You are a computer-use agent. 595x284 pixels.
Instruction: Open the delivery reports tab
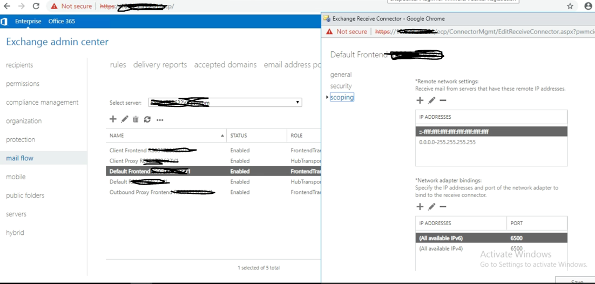click(x=160, y=65)
